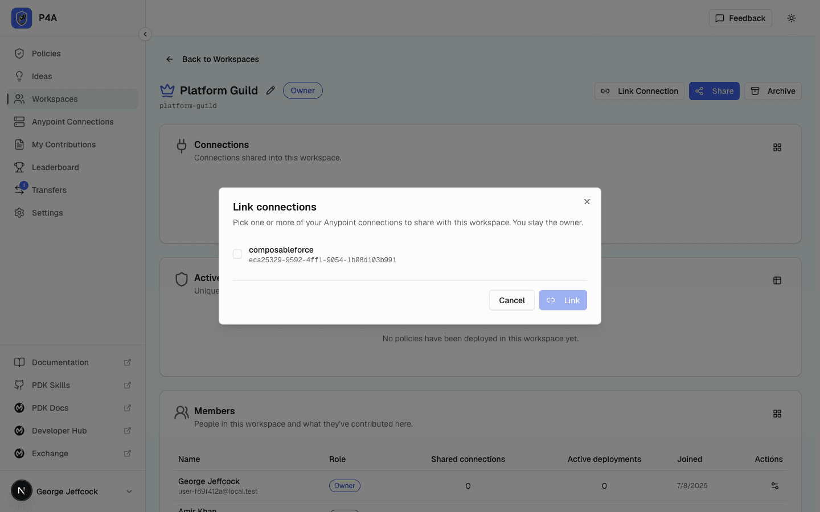The image size is (820, 512).
Task: Click the Settings gear icon
Action: click(19, 213)
